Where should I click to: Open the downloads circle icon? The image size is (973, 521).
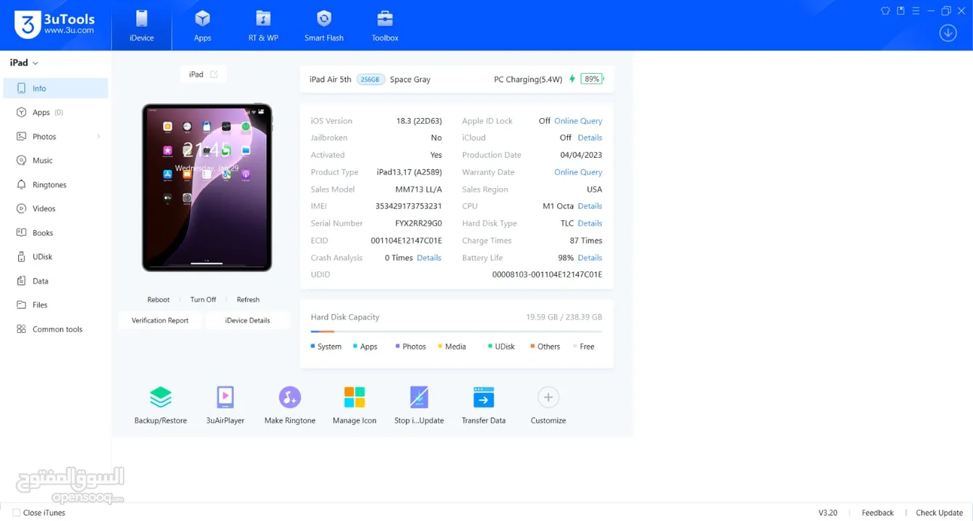click(948, 33)
